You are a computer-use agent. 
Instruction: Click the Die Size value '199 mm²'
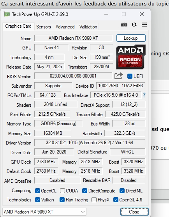click(101, 57)
